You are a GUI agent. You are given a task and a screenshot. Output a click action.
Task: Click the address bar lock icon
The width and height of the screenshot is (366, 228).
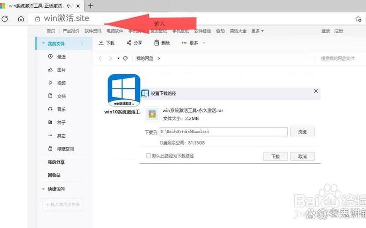pyautogui.click(x=38, y=19)
